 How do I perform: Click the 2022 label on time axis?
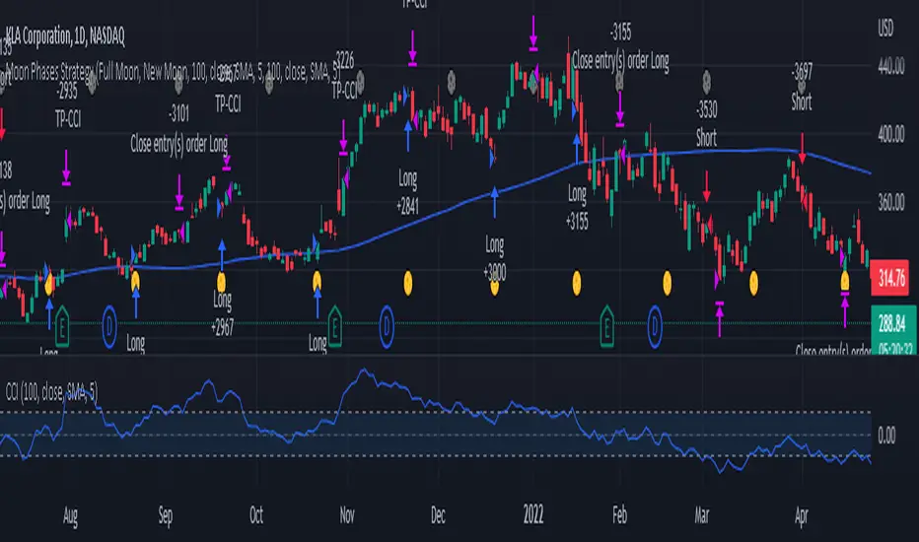click(x=533, y=515)
